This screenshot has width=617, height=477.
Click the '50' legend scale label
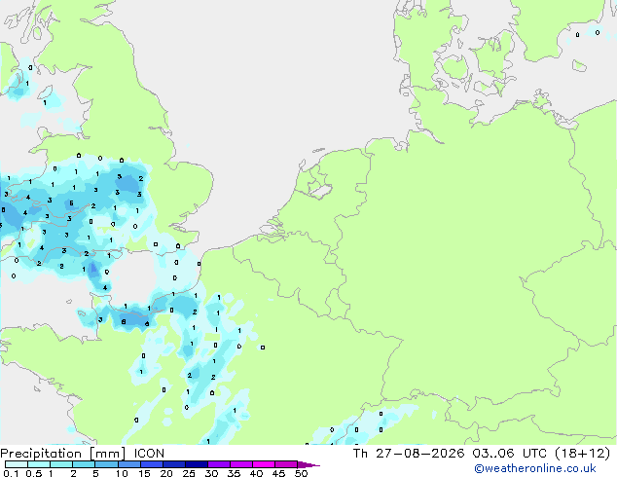click(301, 473)
